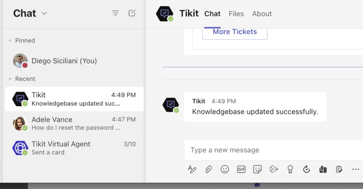Click the New chat compose icon
The image size is (363, 189).
pos(132,13)
